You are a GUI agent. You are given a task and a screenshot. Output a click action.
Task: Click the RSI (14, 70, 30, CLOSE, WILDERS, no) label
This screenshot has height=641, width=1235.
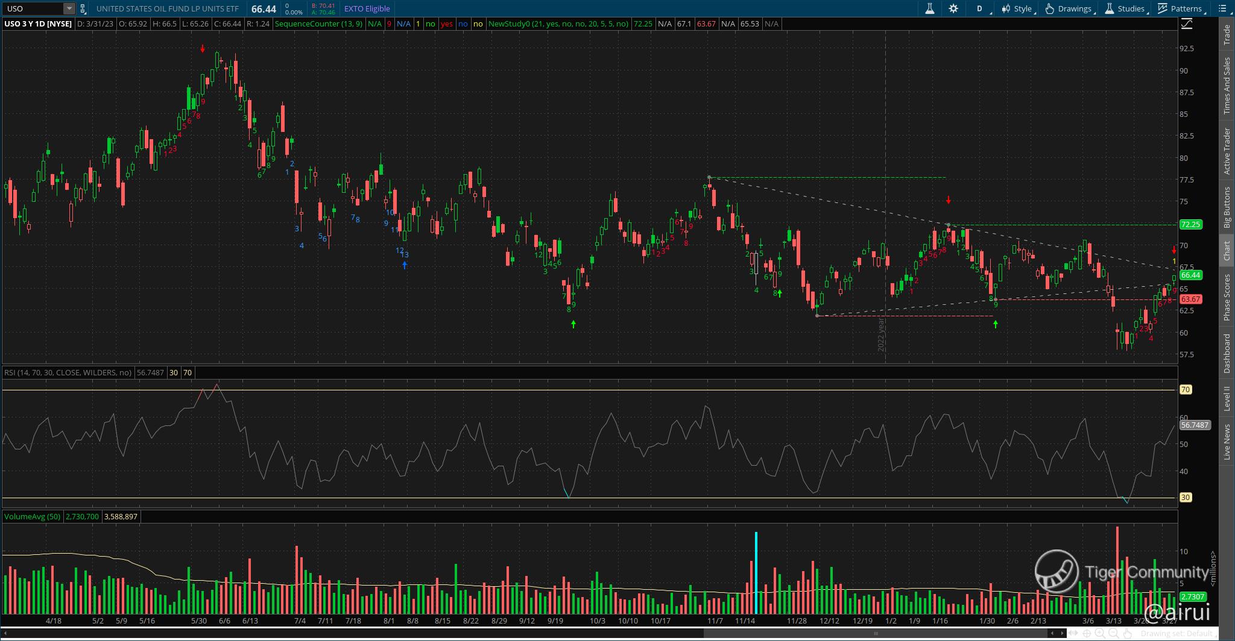coord(68,372)
